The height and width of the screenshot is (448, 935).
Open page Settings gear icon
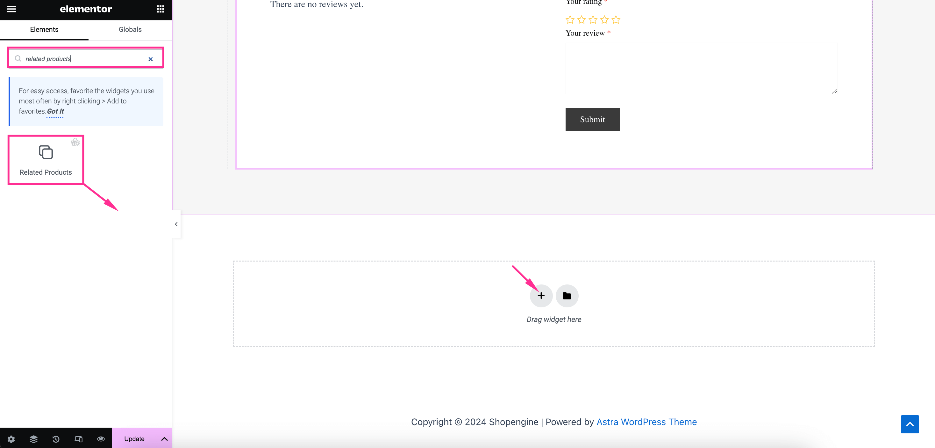click(x=11, y=439)
